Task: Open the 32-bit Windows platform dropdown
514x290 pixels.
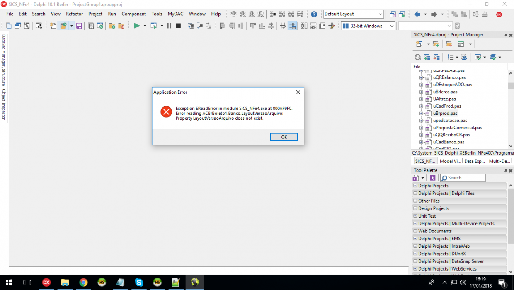Action: [x=369, y=26]
